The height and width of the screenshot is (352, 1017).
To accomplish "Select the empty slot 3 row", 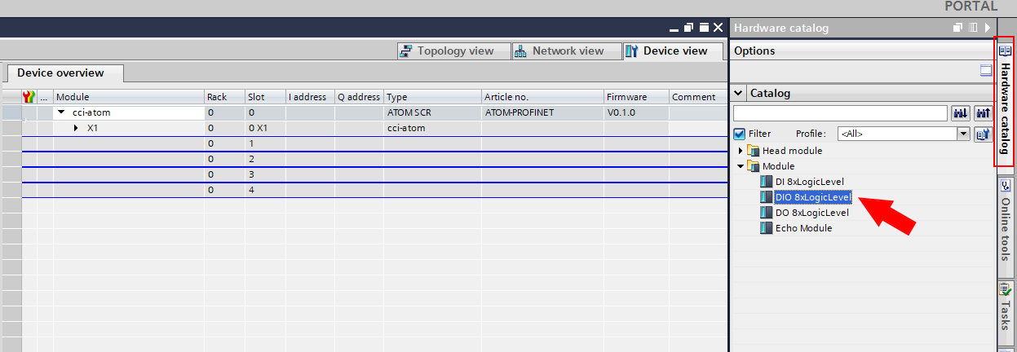I will tap(374, 174).
